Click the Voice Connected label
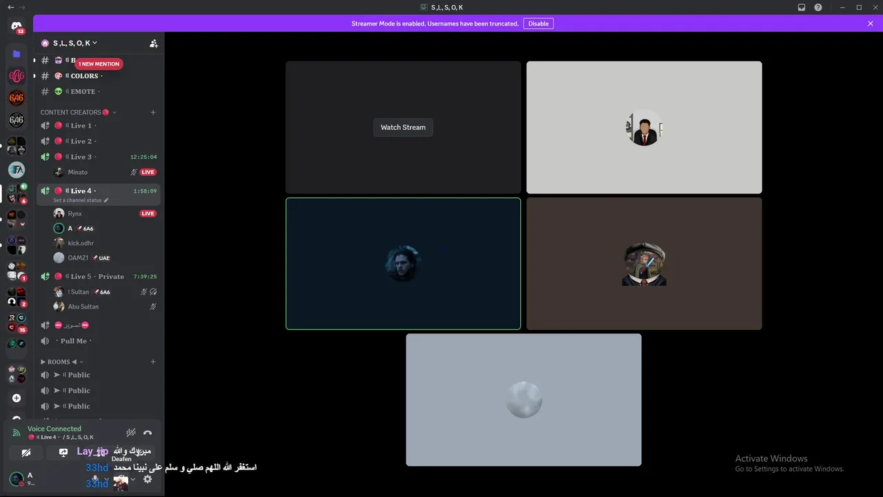 [54, 429]
